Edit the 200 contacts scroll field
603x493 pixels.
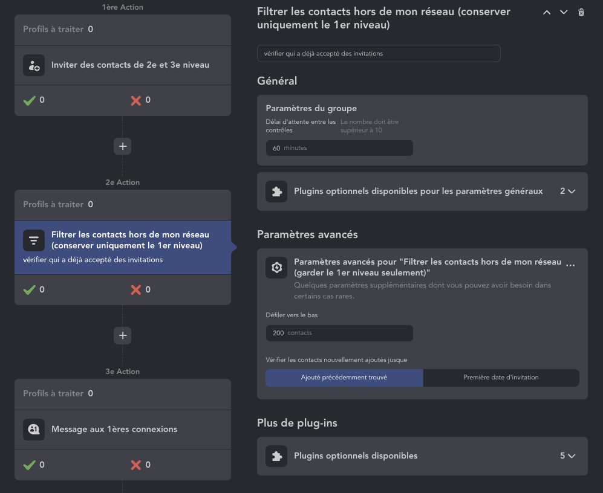click(x=339, y=333)
